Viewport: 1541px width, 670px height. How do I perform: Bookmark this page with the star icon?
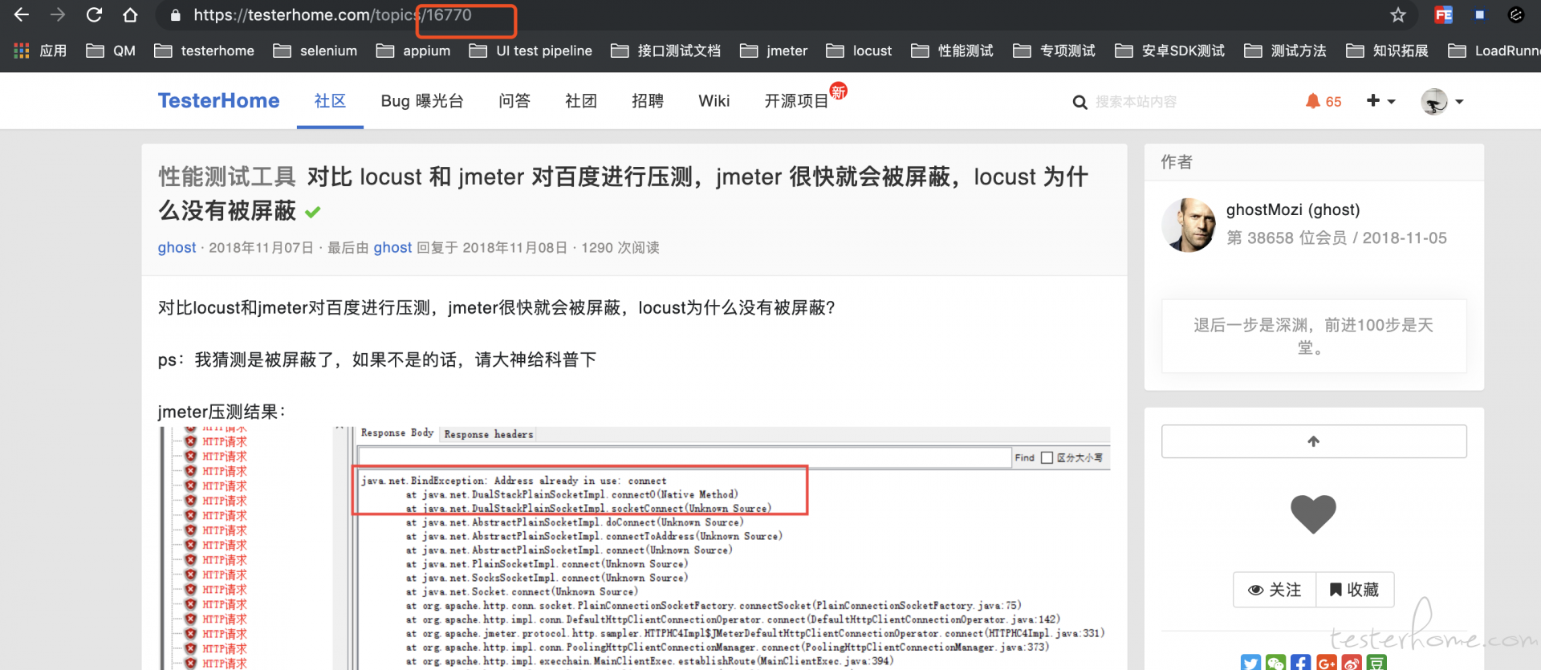tap(1398, 14)
